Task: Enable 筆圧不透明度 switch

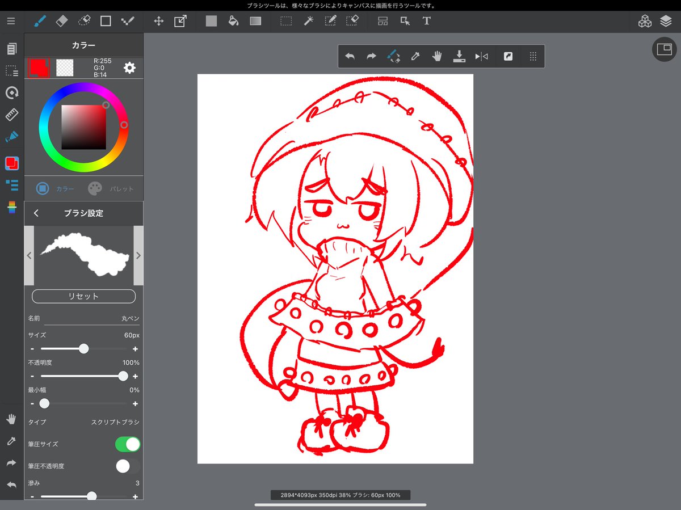Action: [128, 466]
